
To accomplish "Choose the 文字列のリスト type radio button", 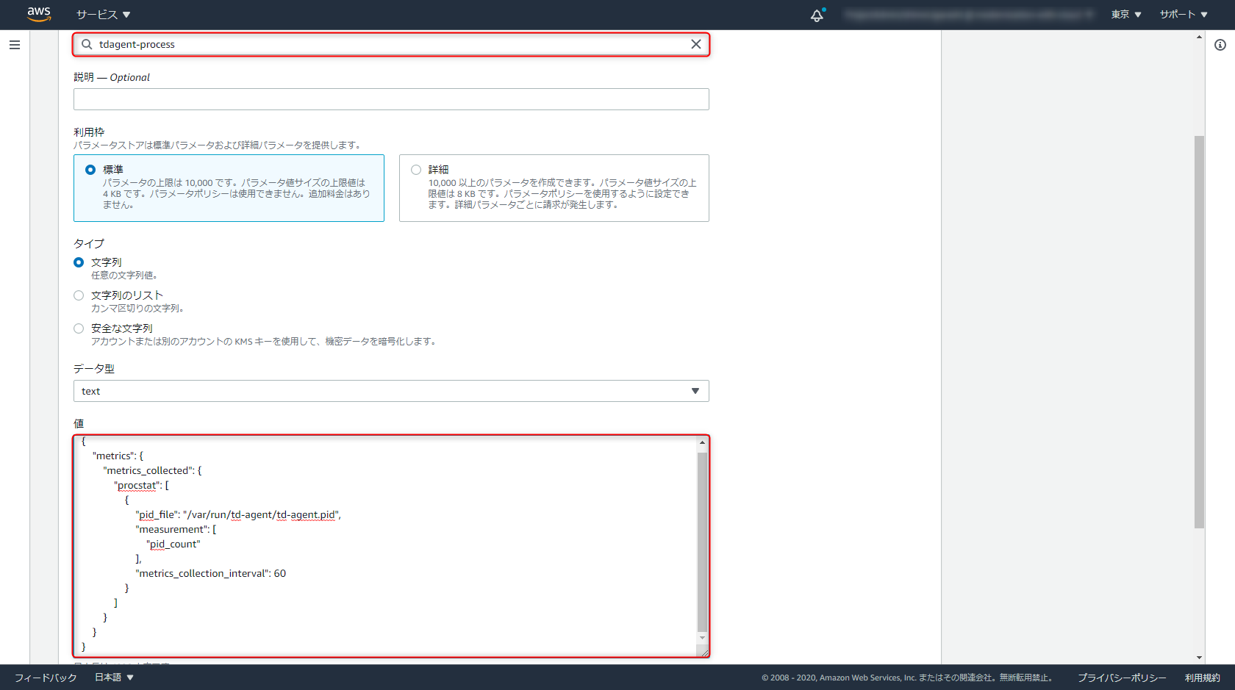I will tap(79, 295).
